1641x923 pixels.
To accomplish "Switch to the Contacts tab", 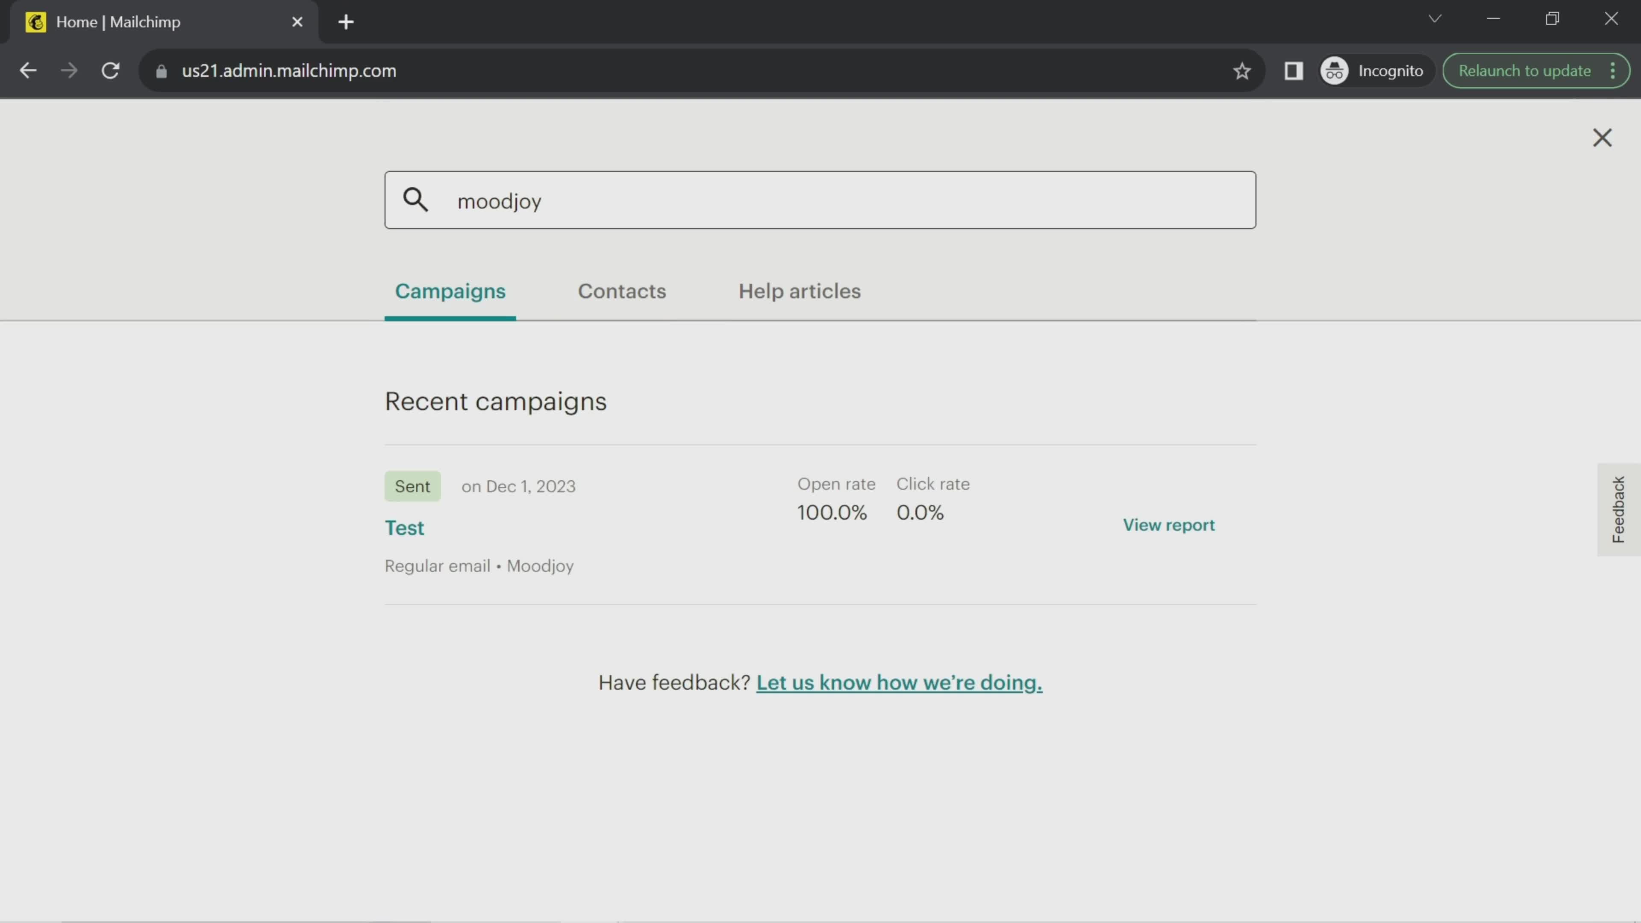I will [621, 291].
